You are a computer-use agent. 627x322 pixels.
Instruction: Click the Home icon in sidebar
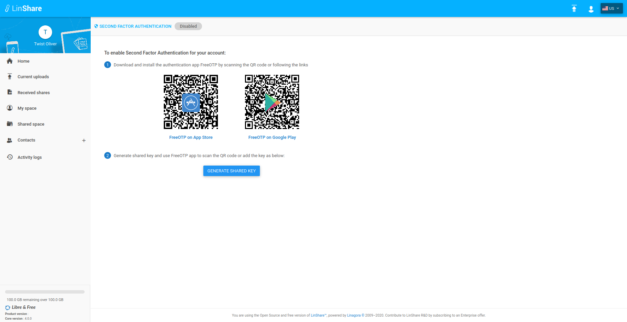(x=10, y=61)
